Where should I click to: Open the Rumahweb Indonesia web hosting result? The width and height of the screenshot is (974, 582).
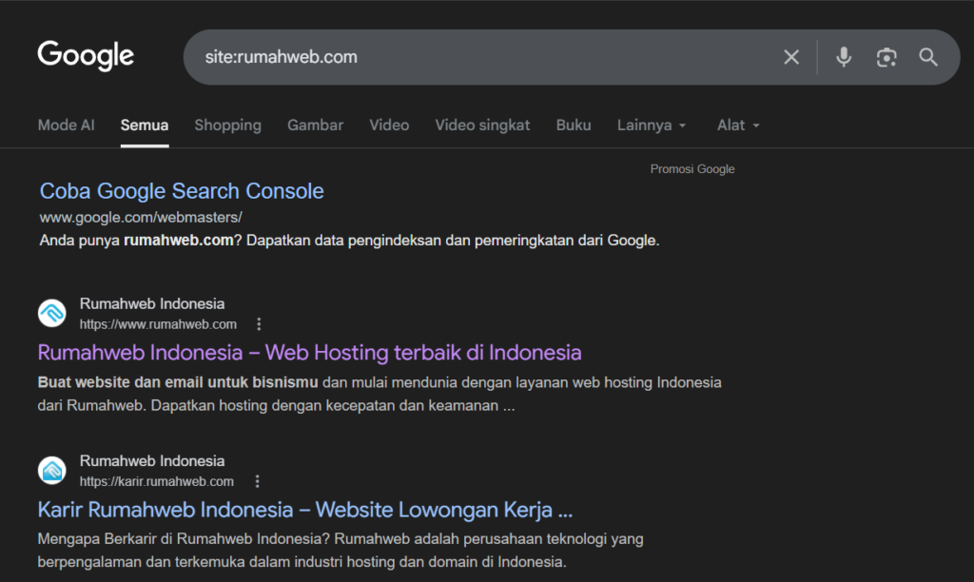click(308, 353)
